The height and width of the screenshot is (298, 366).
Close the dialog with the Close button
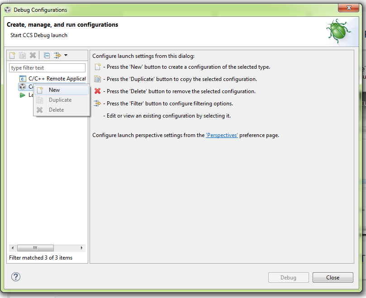click(333, 278)
